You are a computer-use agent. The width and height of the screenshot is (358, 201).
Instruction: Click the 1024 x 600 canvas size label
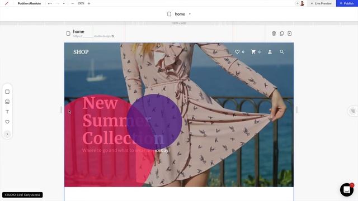pos(179,23)
